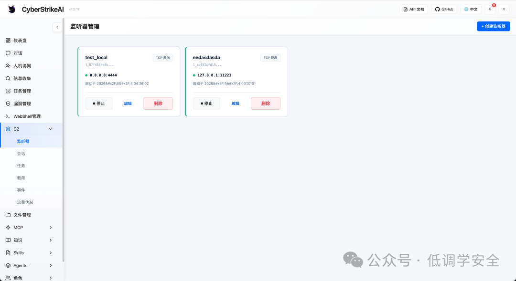Delete the test_local listener
Image resolution: width=516 pixels, height=281 pixels.
click(x=158, y=104)
